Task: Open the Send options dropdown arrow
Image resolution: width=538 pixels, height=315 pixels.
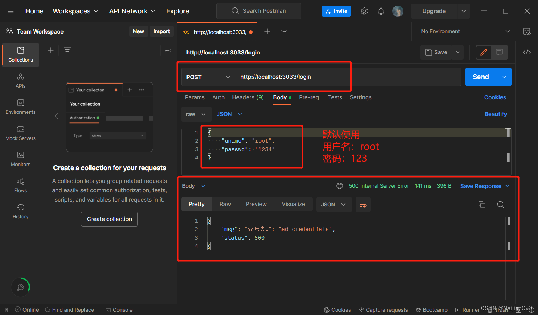Action: [504, 77]
